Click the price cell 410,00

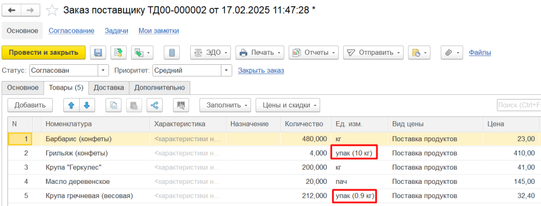pos(511,153)
